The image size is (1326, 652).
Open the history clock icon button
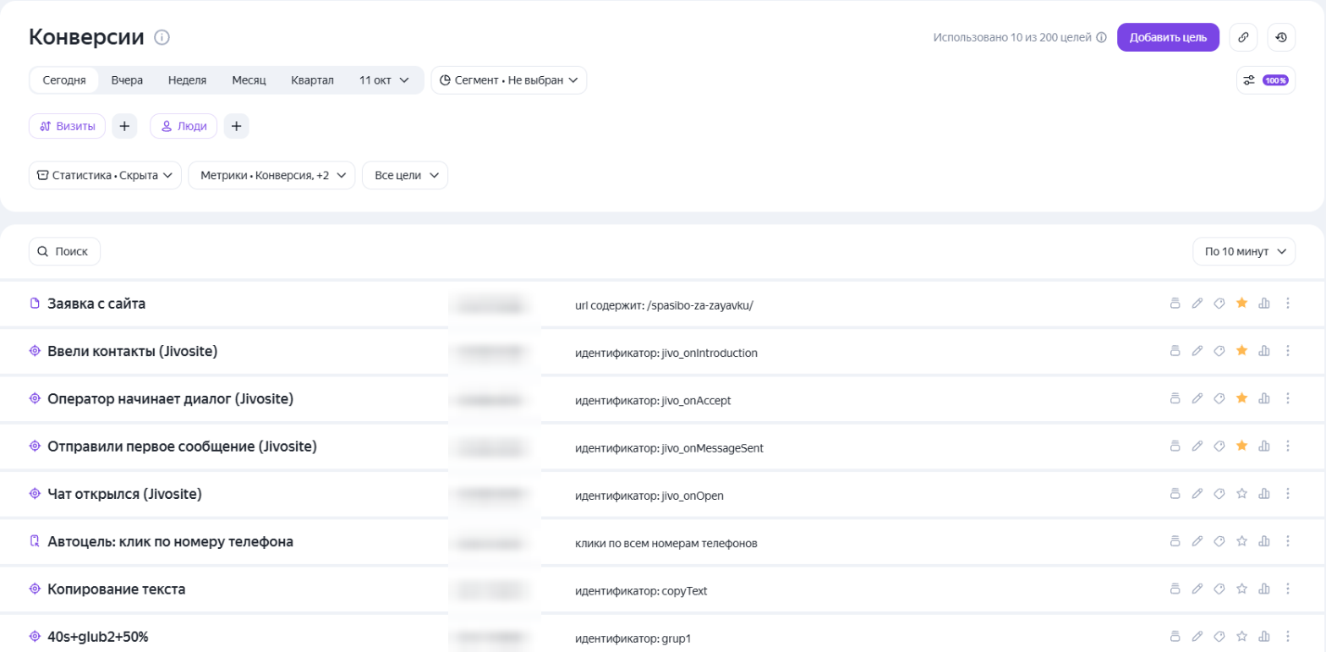(1281, 37)
